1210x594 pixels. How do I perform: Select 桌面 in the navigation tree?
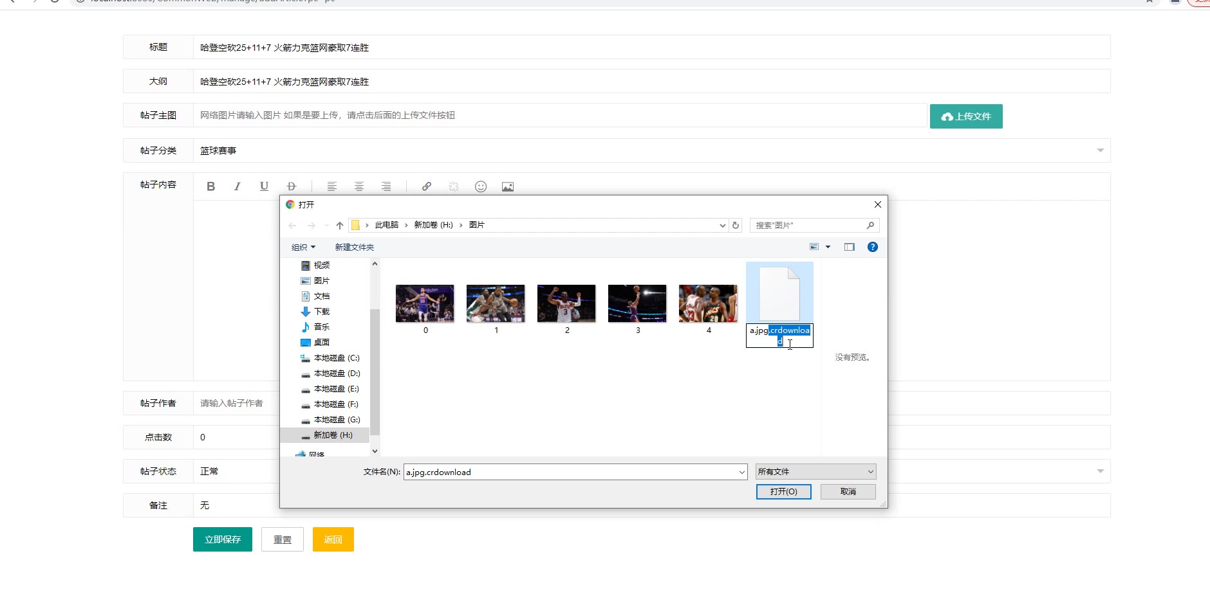click(322, 343)
